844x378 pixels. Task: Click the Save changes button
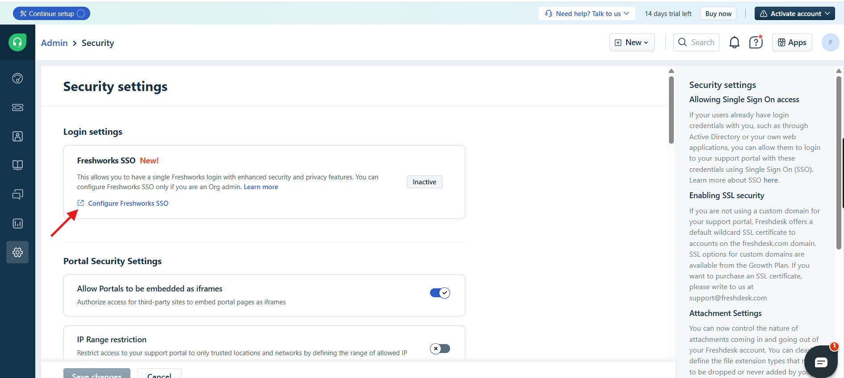point(97,374)
